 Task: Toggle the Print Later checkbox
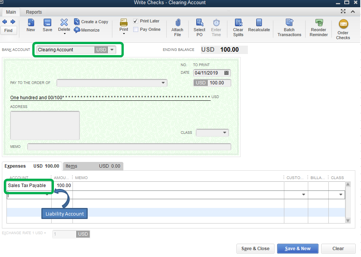coord(136,21)
